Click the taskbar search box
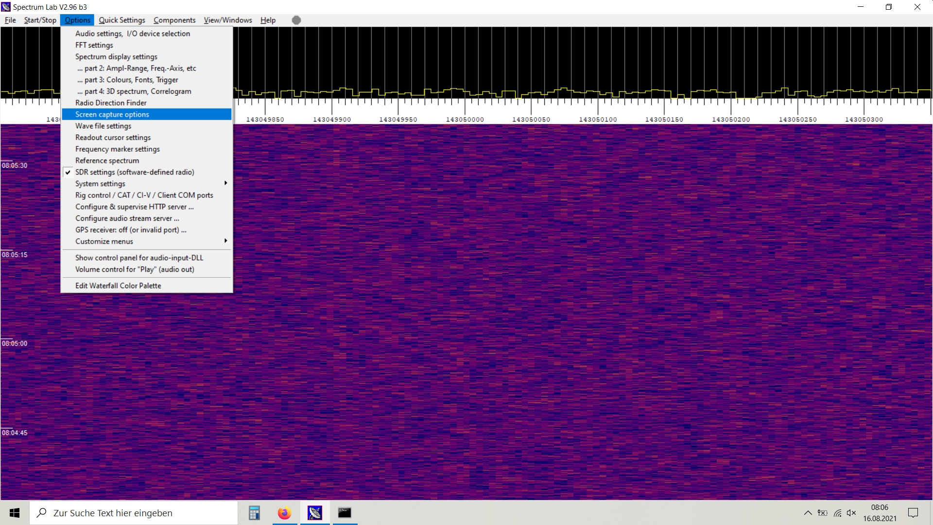The width and height of the screenshot is (933, 525). (134, 513)
